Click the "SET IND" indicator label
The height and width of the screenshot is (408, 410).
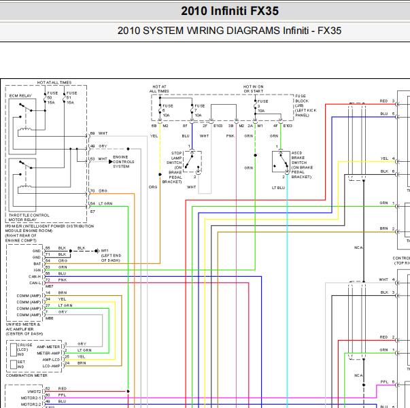[x=21, y=364]
